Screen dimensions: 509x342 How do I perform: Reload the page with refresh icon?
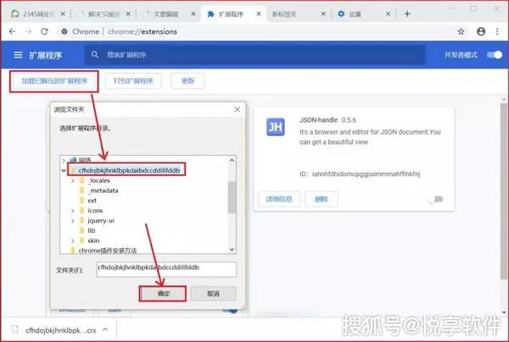44,31
